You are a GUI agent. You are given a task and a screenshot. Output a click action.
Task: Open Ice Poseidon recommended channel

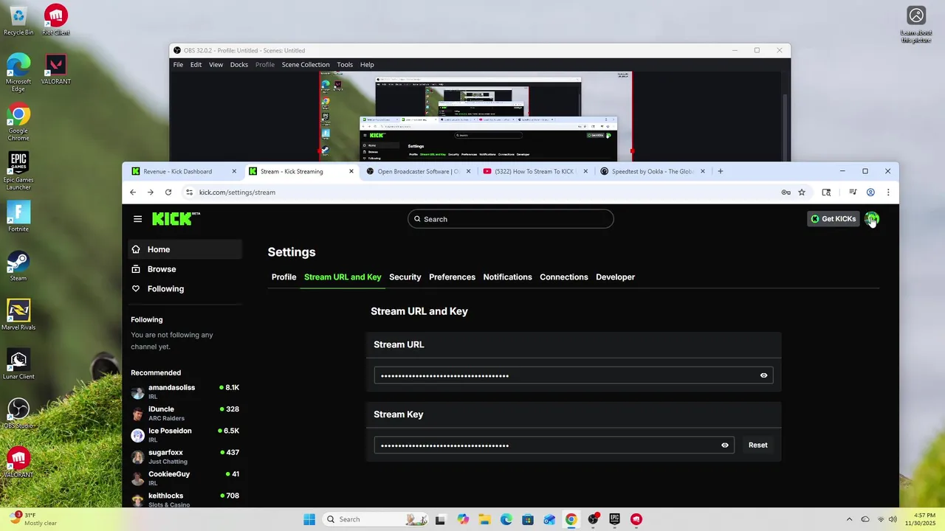point(185,435)
